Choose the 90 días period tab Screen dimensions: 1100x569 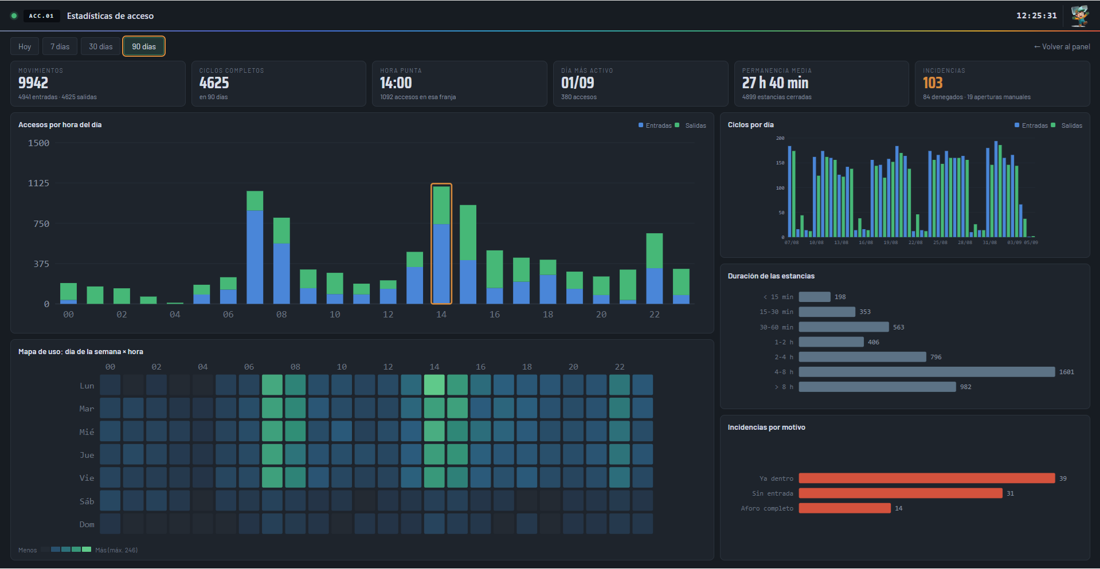(x=144, y=46)
